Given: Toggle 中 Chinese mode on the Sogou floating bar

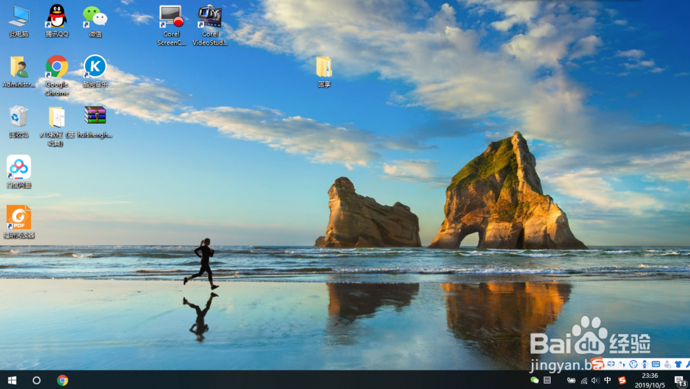Looking at the screenshot, I should [611, 364].
